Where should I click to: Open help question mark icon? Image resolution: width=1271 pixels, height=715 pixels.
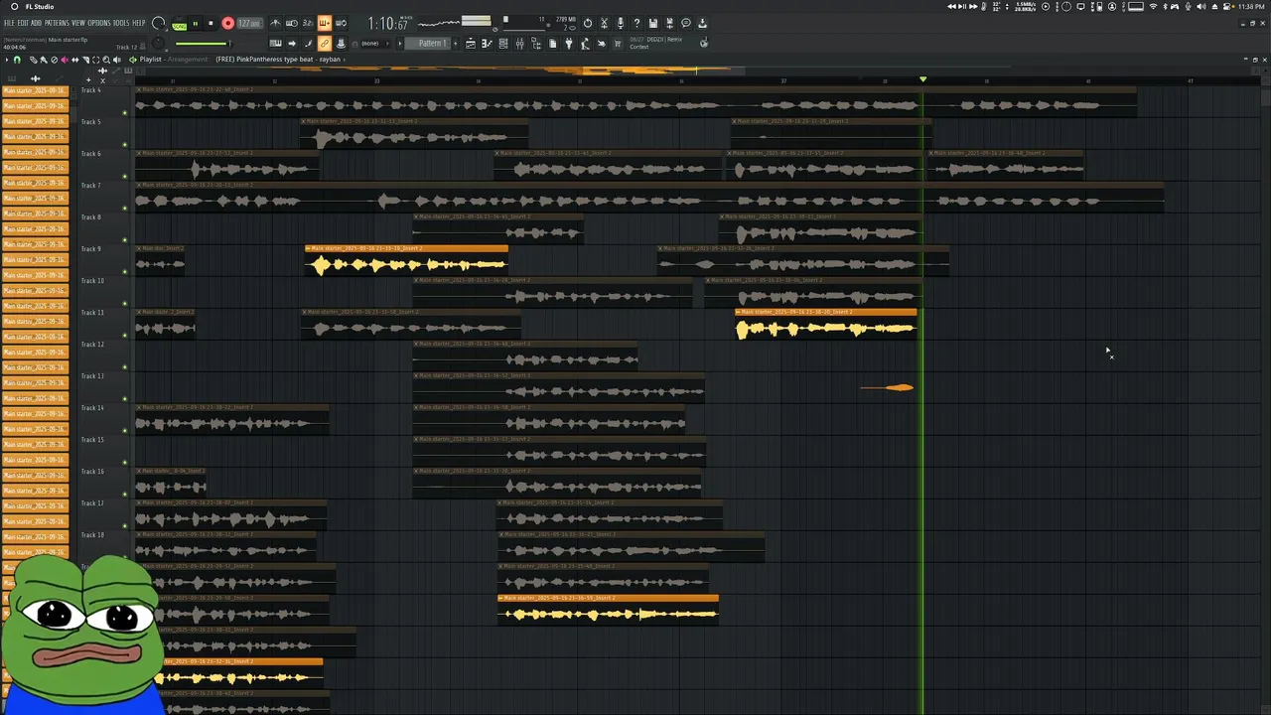pyautogui.click(x=635, y=23)
